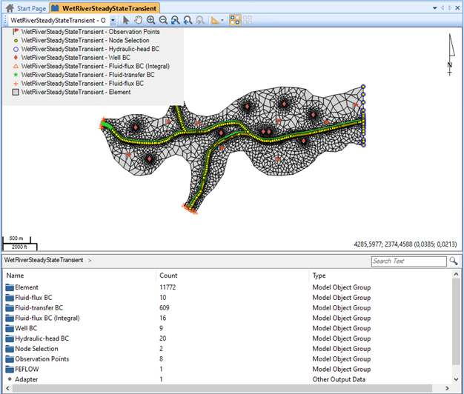Click Fluid-flux BC (Integral) legend triangle
Viewport: 464px width, 394px height.
(16, 66)
